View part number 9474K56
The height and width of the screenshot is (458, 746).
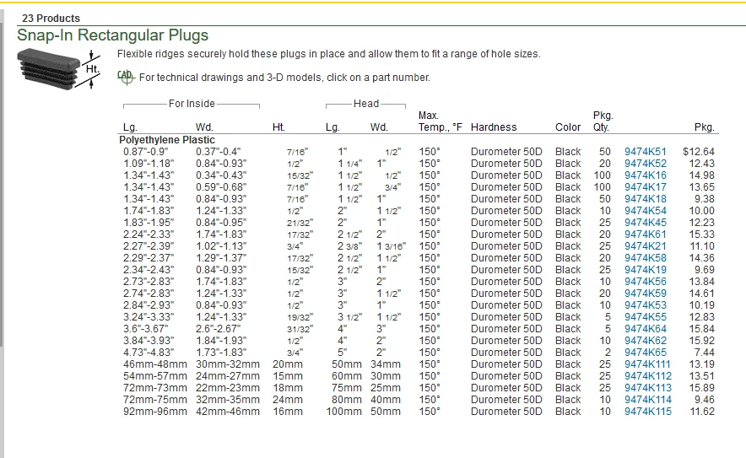[645, 282]
